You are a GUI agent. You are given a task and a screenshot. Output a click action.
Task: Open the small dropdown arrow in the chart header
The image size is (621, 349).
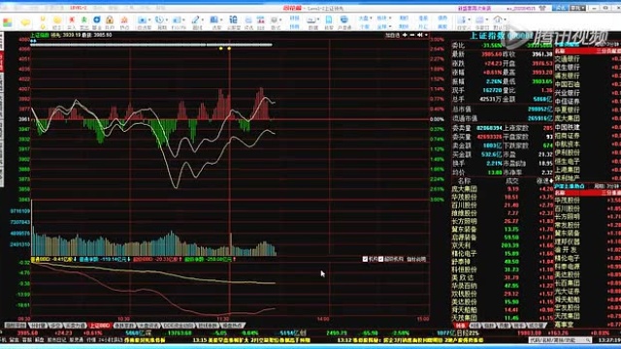click(x=426, y=35)
